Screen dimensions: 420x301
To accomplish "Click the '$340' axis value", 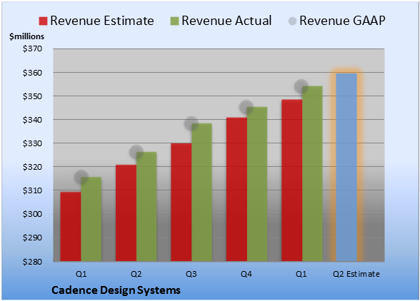I will 32,120.
